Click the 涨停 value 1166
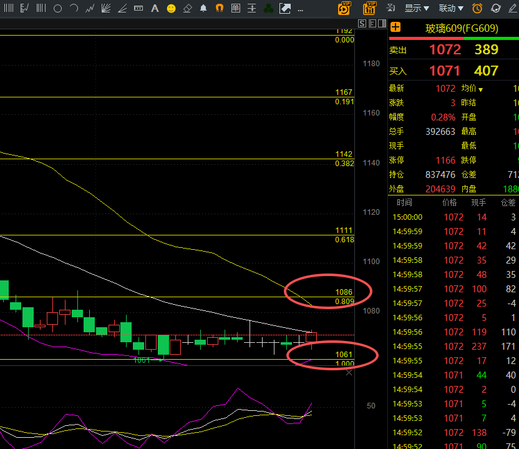This screenshot has width=519, height=449. 445,160
